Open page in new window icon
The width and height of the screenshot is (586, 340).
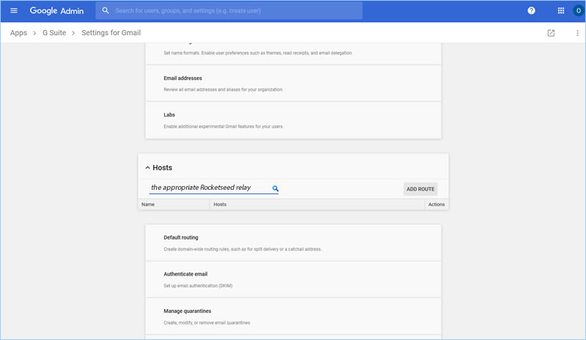tap(551, 33)
